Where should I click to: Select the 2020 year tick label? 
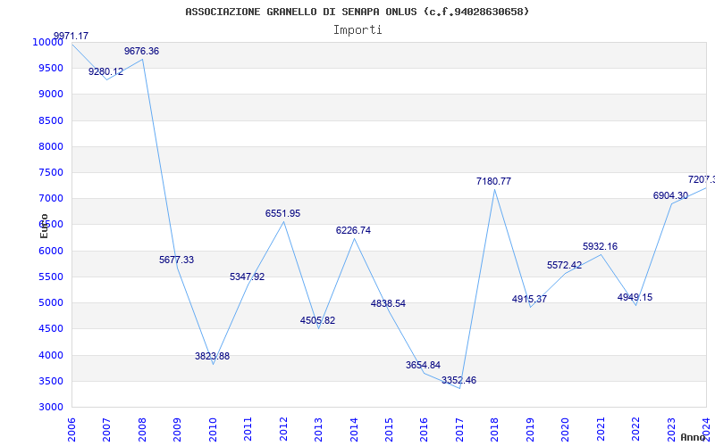pyautogui.click(x=566, y=430)
